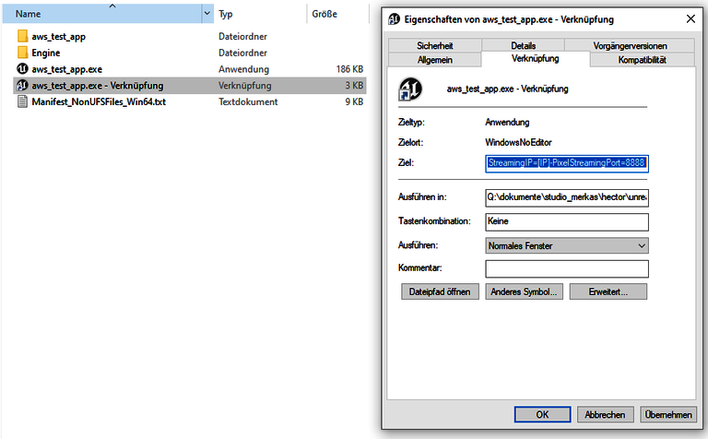Confirm the dialog with OK
The image size is (708, 439).
pos(542,415)
